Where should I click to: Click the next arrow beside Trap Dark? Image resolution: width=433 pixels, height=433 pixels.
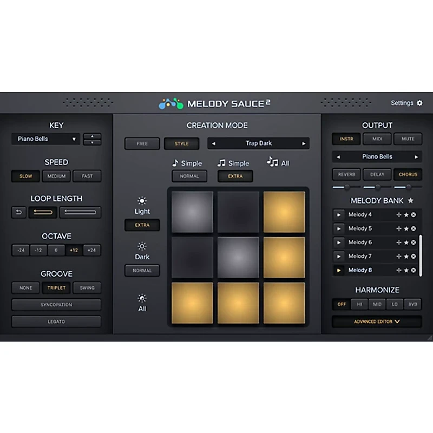(304, 143)
